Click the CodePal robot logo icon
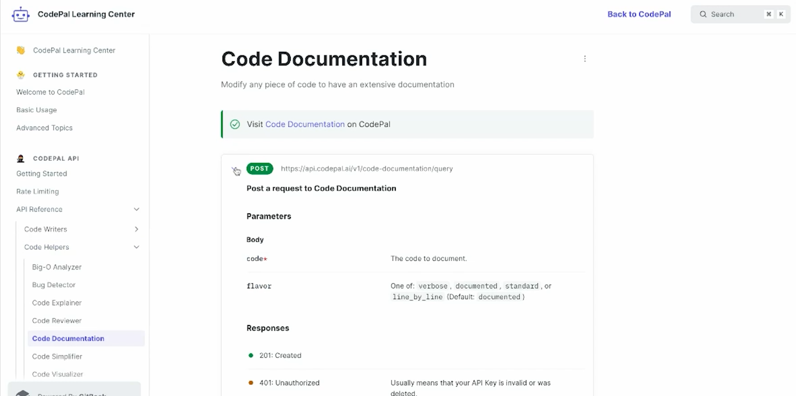Screen dimensions: 796x396 20,15
